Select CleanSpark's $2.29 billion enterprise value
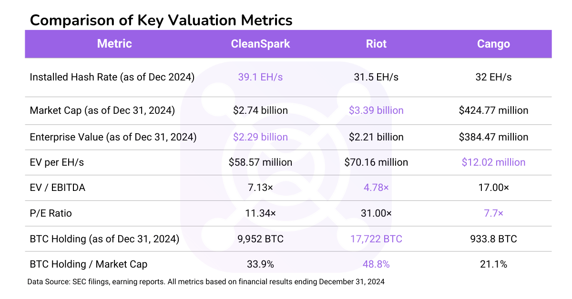The image size is (572, 299). [x=260, y=137]
